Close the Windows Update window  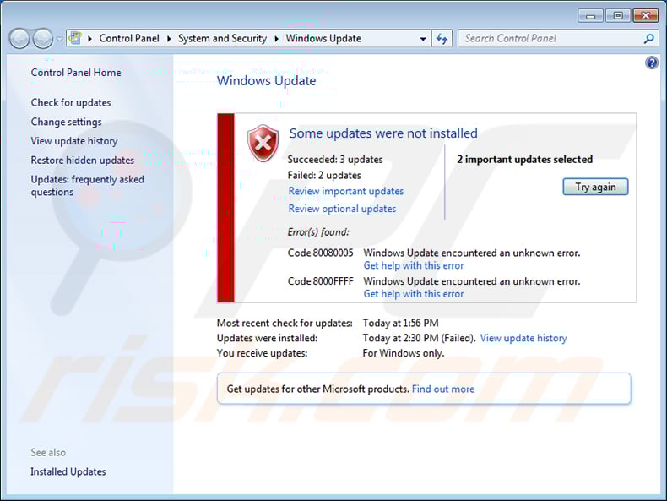645,16
